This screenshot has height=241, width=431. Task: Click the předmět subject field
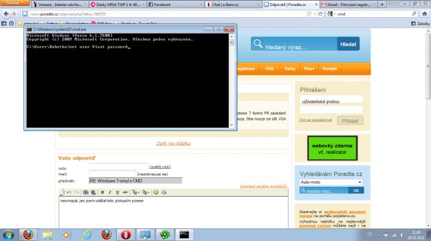(135, 181)
